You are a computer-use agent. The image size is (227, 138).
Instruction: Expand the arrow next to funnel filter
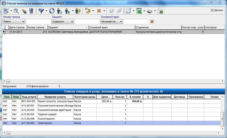pyautogui.click(x=46, y=11)
